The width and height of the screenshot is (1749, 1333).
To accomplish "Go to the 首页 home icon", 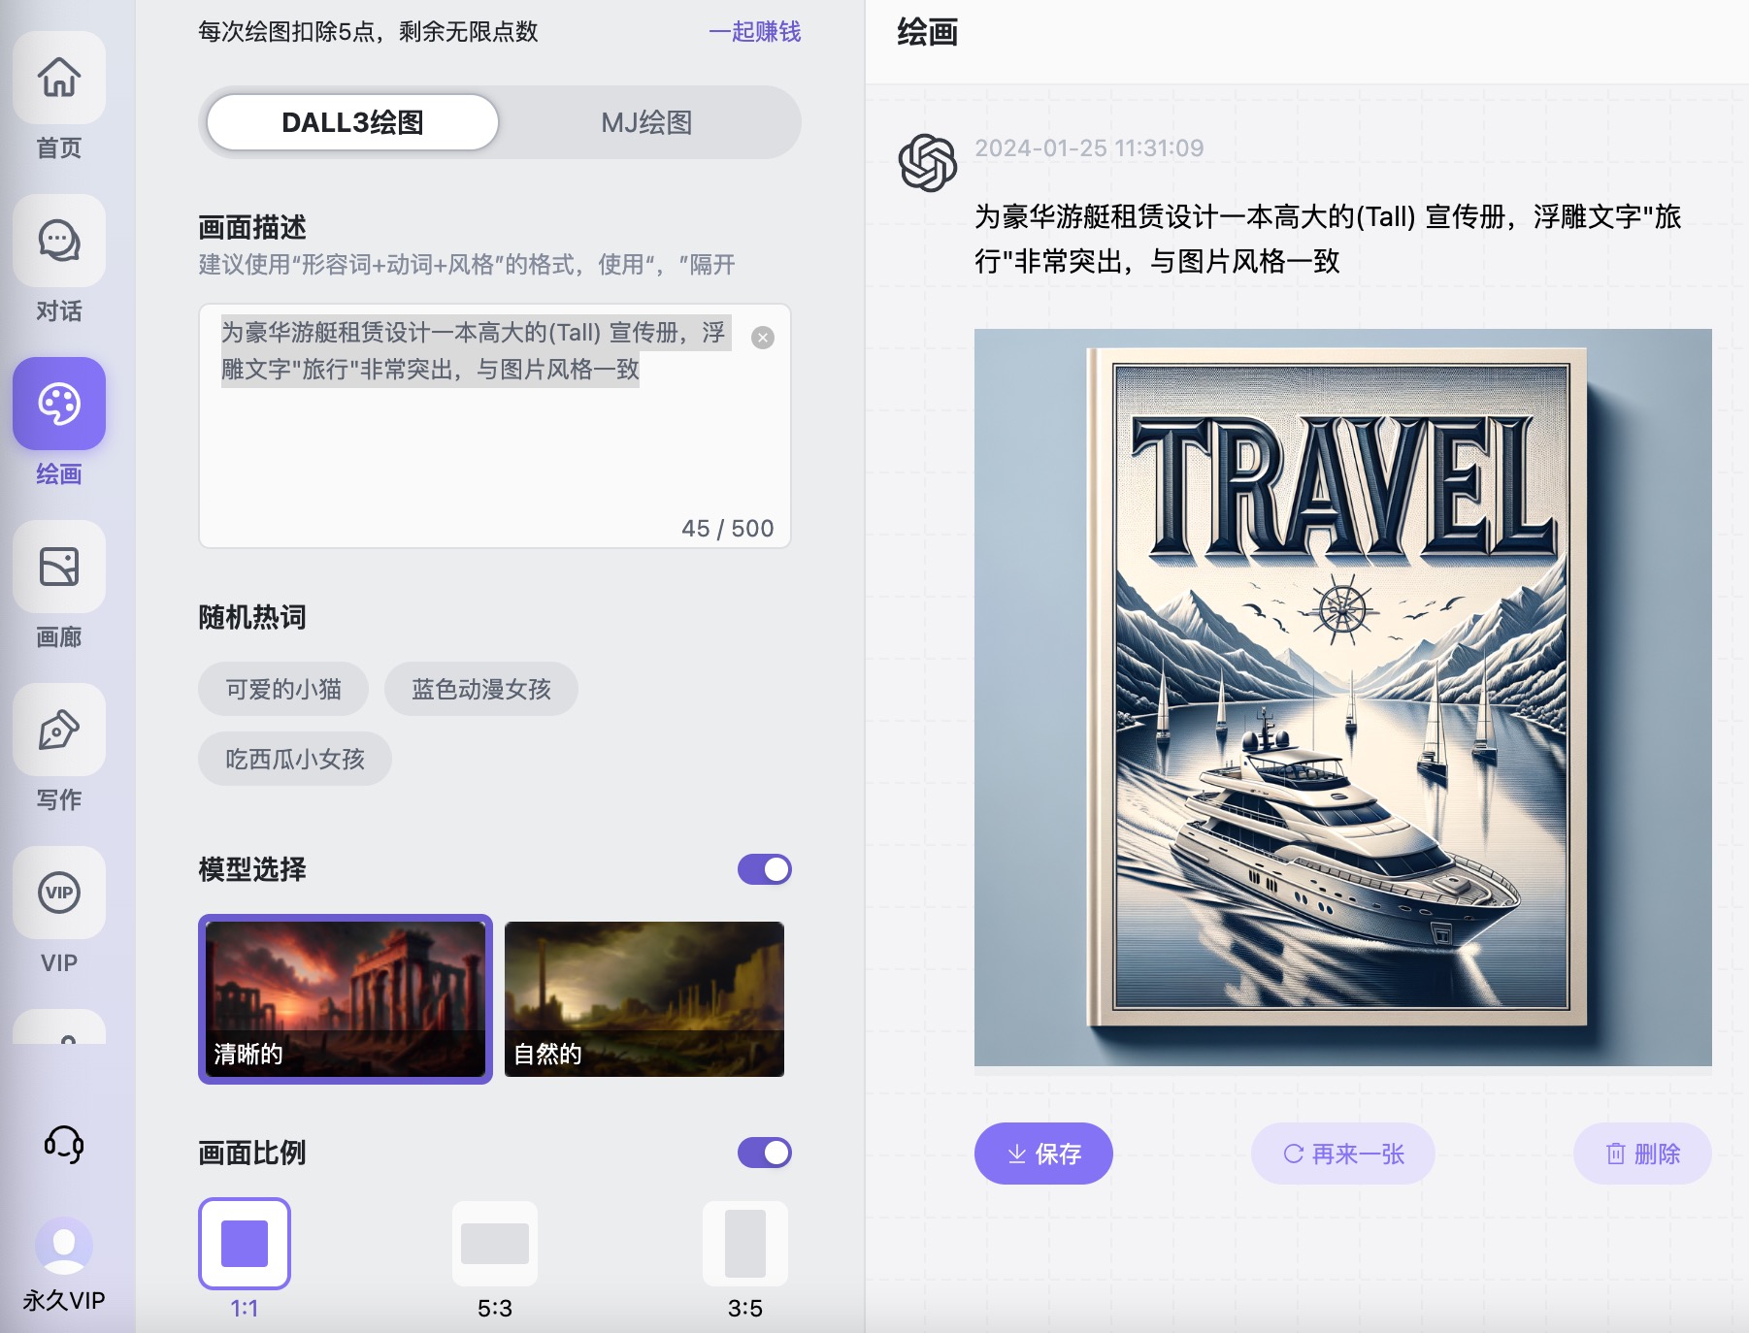I will (59, 78).
